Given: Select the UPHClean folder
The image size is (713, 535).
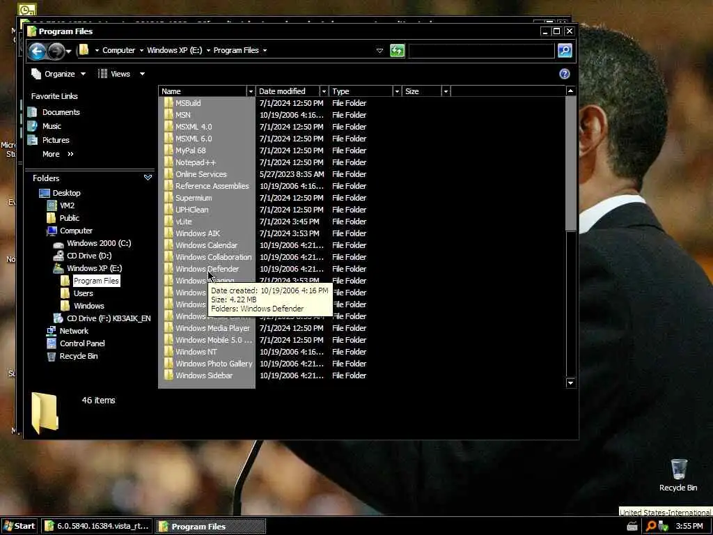Looking at the screenshot, I should click(x=192, y=210).
